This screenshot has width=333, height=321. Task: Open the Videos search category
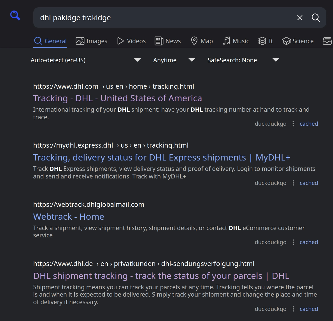pos(131,41)
